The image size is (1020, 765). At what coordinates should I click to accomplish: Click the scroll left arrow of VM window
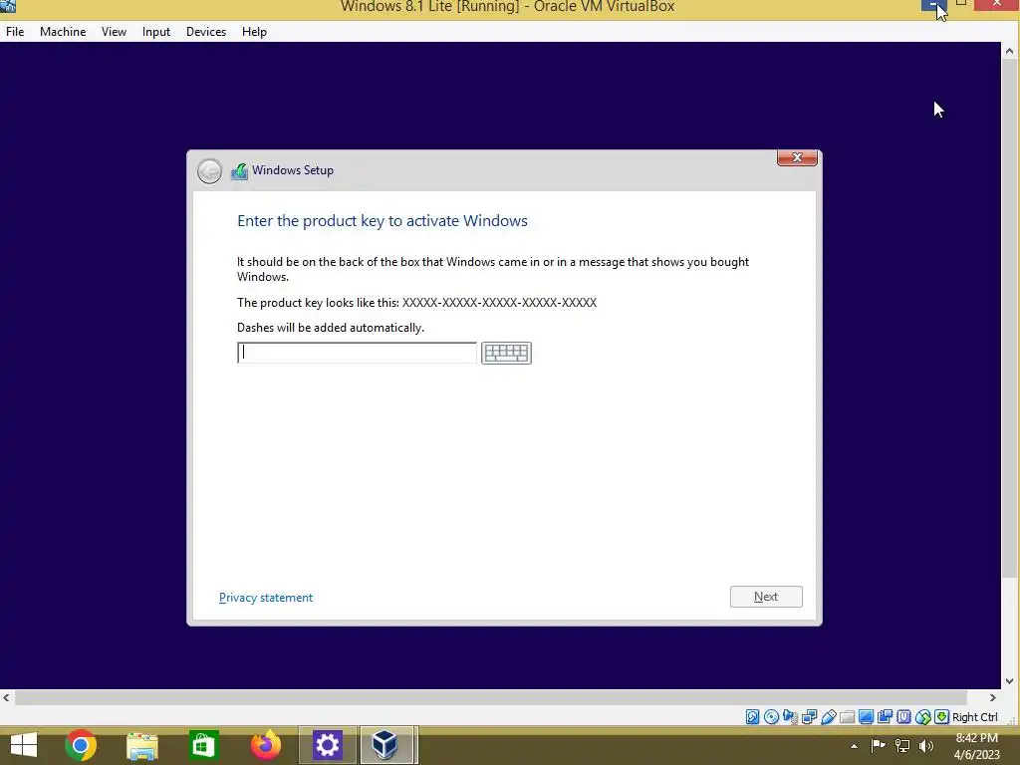pyautogui.click(x=7, y=698)
